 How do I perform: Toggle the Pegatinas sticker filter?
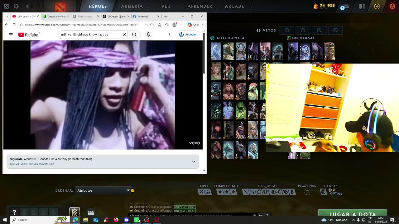coord(307,192)
